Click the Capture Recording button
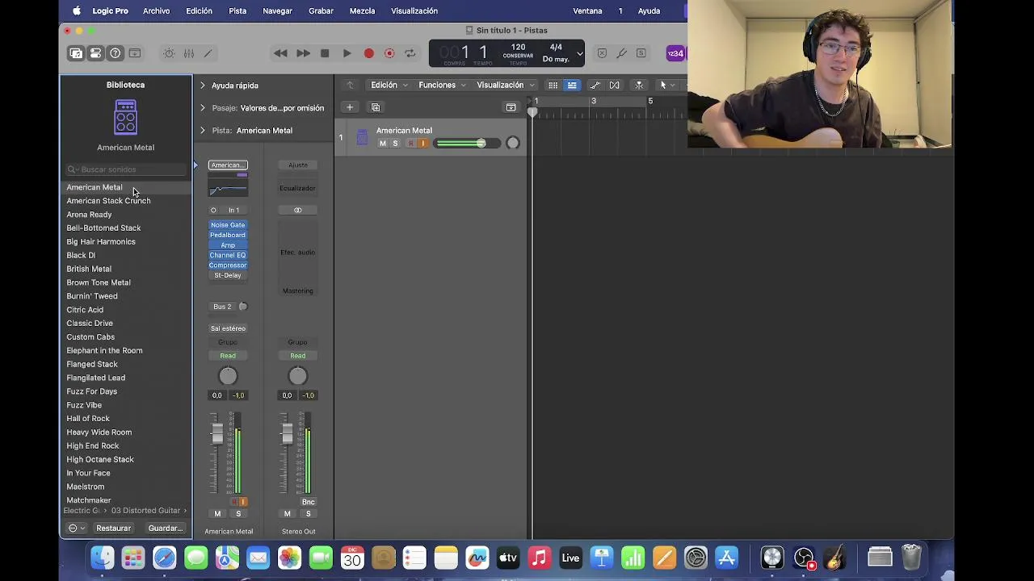Image resolution: width=1034 pixels, height=581 pixels. point(389,53)
